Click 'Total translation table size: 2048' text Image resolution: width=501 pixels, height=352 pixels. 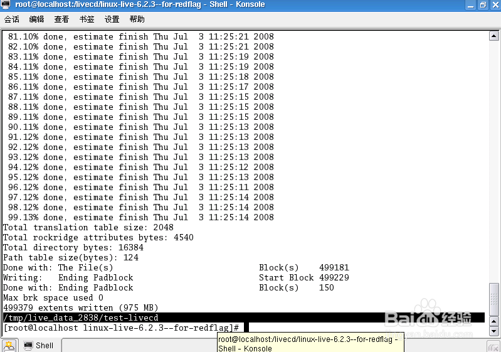point(88,227)
